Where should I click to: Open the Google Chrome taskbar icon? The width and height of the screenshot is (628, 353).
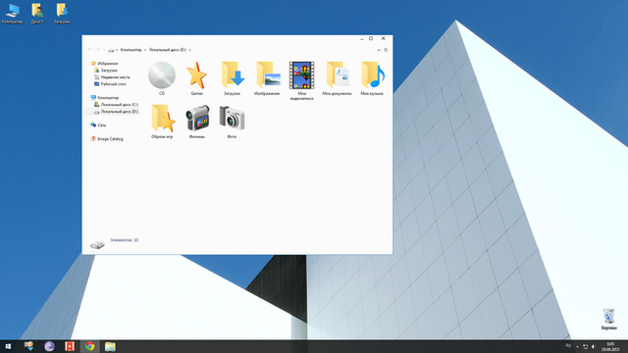pyautogui.click(x=89, y=346)
